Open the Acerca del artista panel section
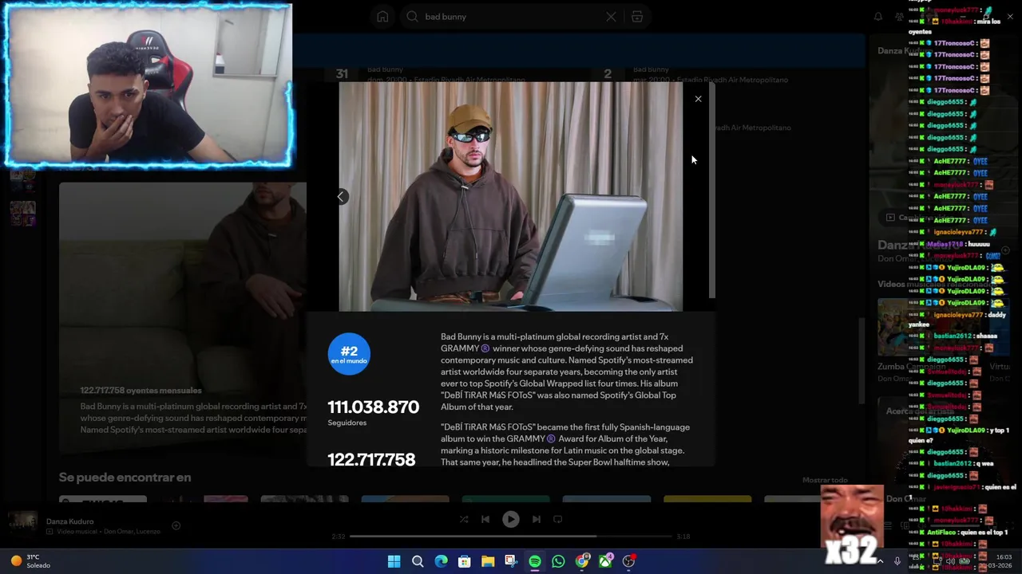 tap(918, 411)
